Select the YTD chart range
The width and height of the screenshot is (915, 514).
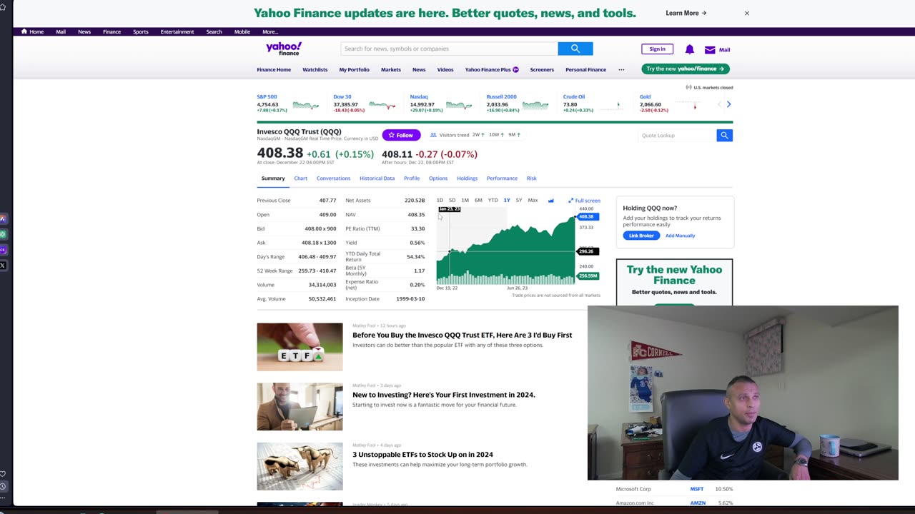493,201
